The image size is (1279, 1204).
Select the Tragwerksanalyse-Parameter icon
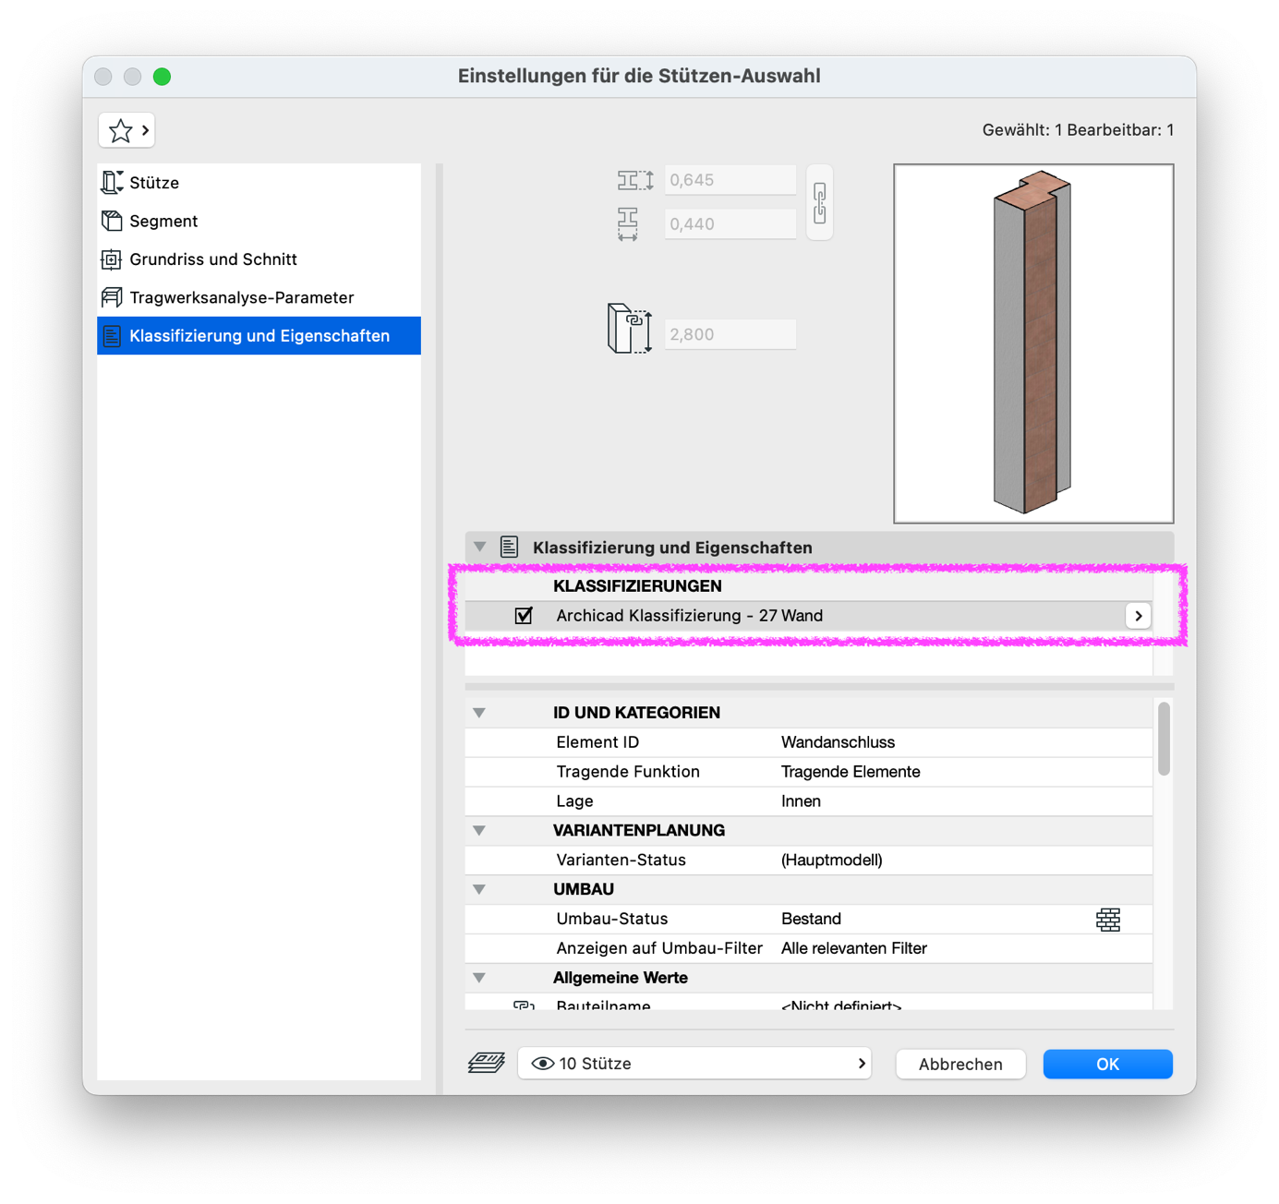click(112, 297)
